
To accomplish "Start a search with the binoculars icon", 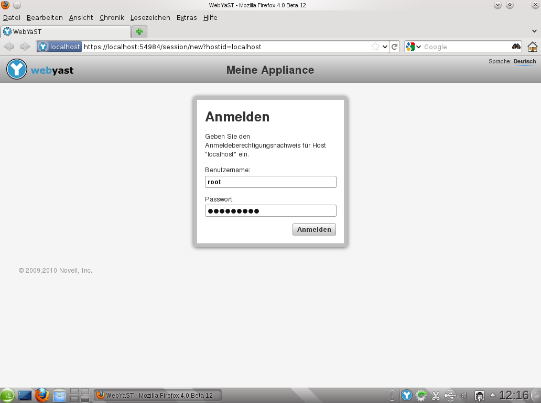I will [517, 46].
